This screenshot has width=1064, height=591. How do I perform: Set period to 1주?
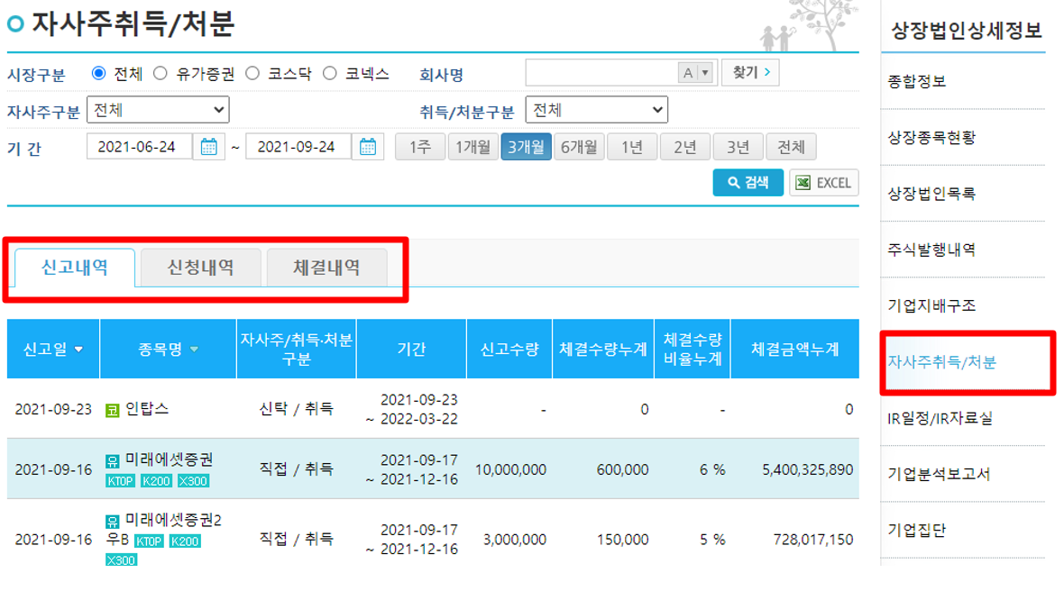coord(420,146)
